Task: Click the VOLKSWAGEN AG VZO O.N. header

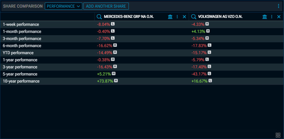Action: [x=220, y=17]
